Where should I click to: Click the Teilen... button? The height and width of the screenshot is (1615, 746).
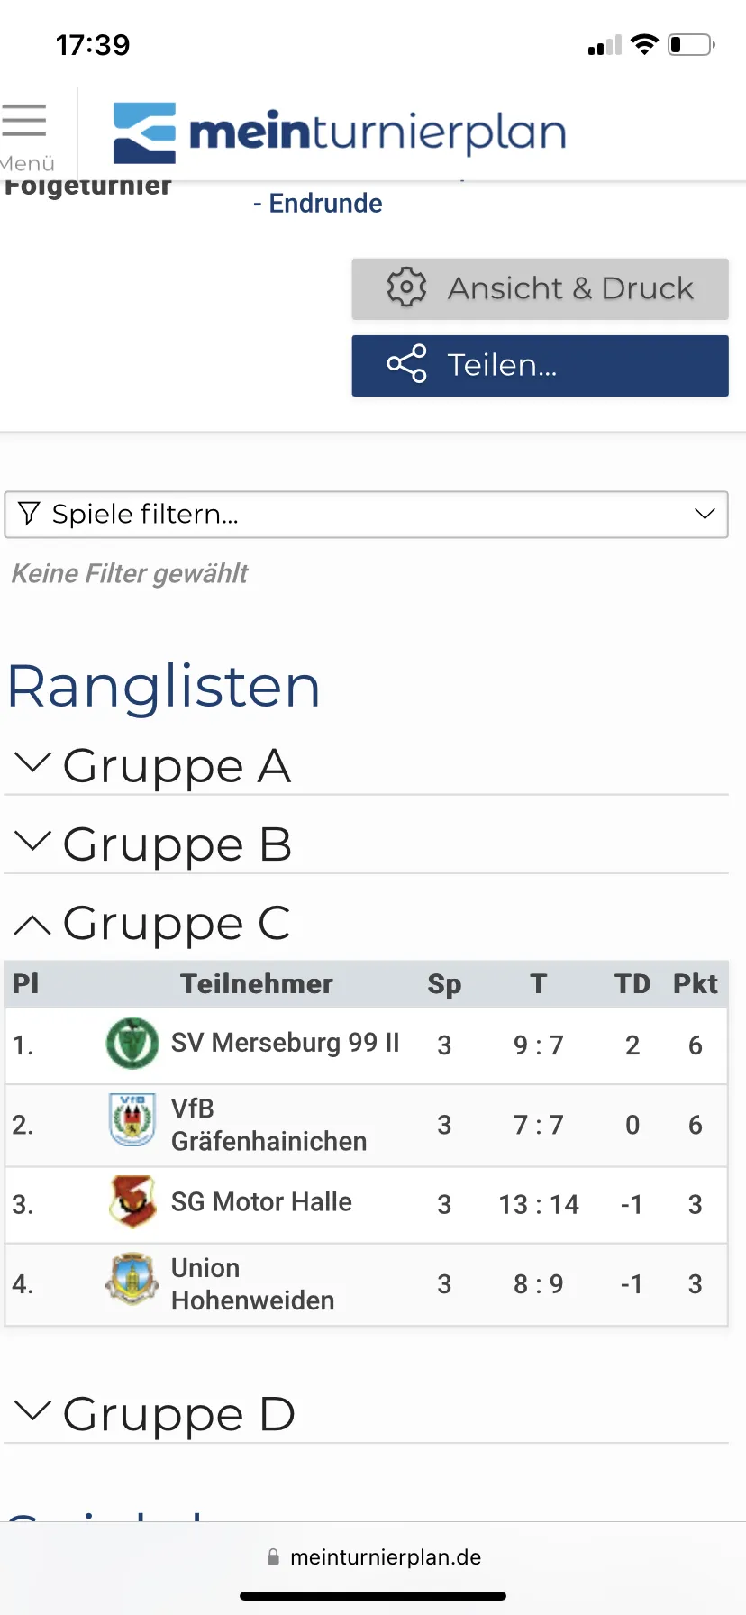coord(540,366)
